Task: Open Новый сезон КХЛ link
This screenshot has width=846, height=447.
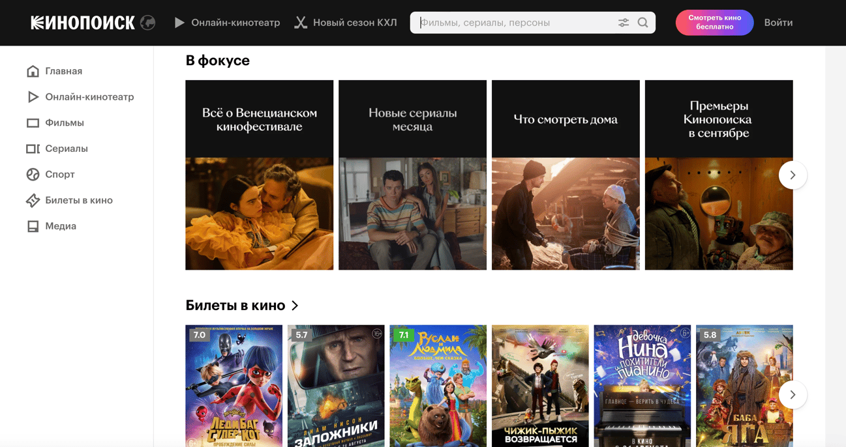Action: 355,23
